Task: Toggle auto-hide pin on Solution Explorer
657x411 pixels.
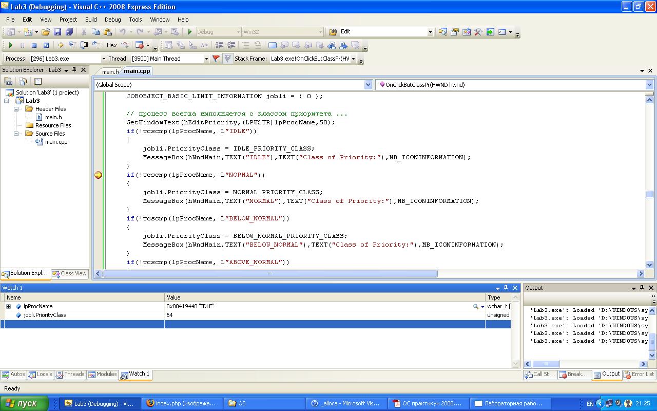Action: (74, 70)
